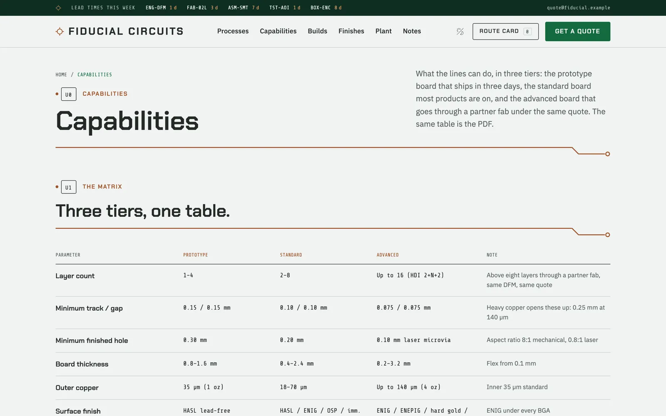Click the '35 µm (1 oz)' copper cell

203,387
